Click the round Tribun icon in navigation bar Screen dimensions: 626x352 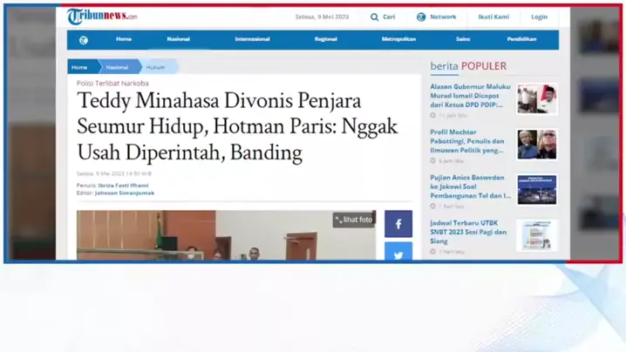pos(83,40)
